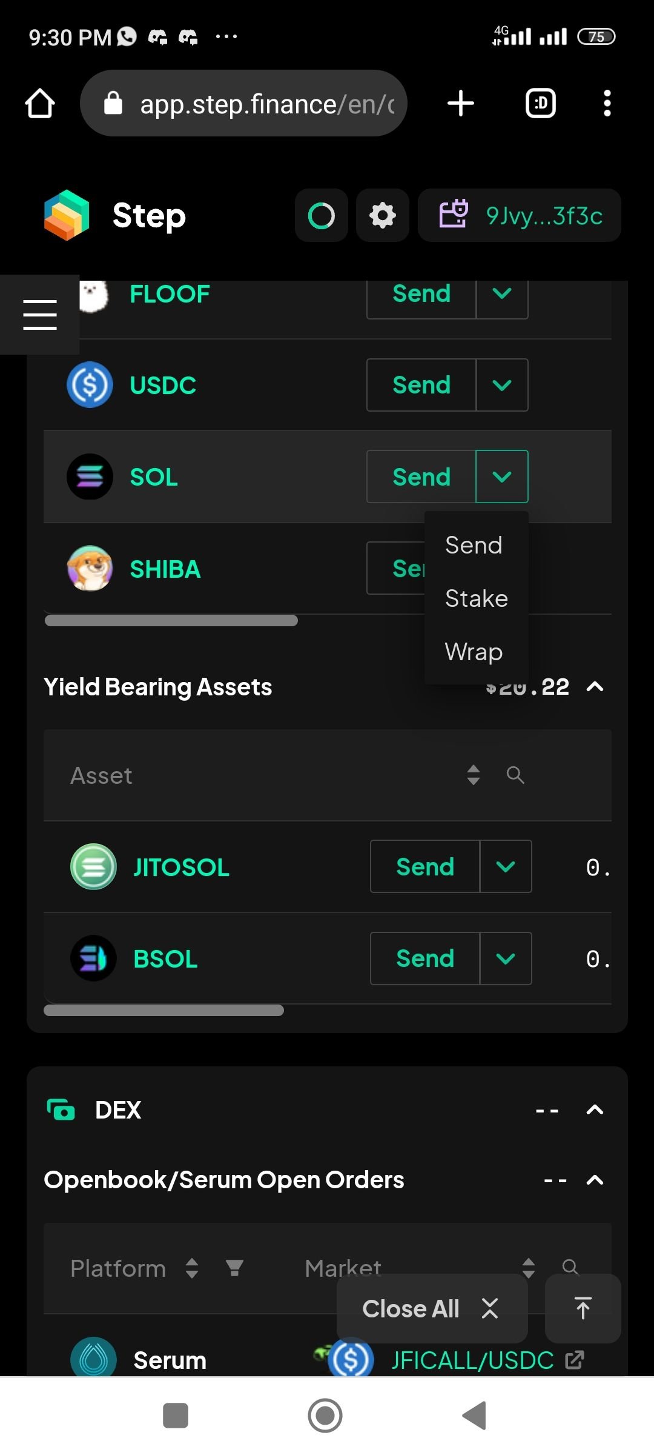Go to browser home page icon
654x1455 pixels.
pyautogui.click(x=40, y=103)
